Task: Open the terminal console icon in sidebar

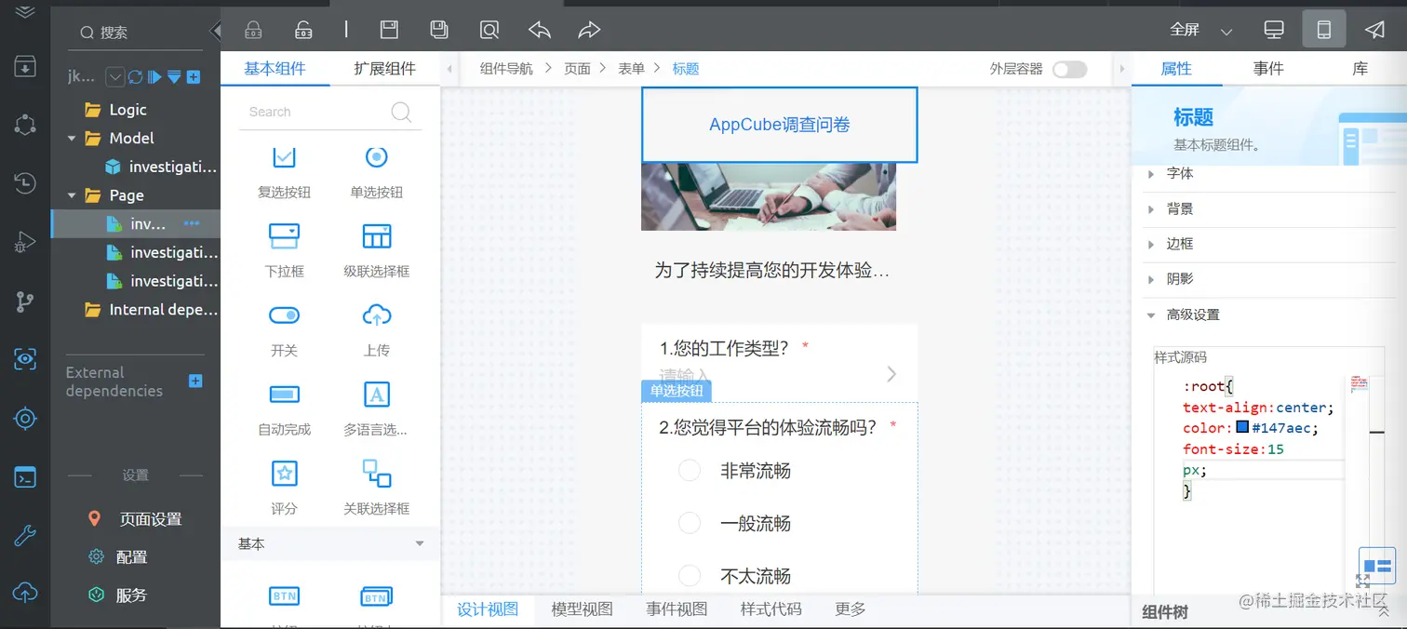Action: click(25, 478)
